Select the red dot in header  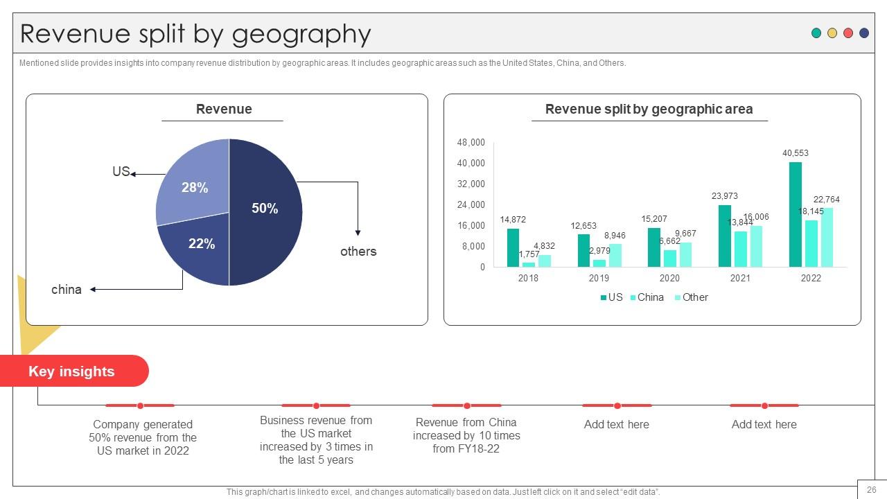pyautogui.click(x=848, y=33)
